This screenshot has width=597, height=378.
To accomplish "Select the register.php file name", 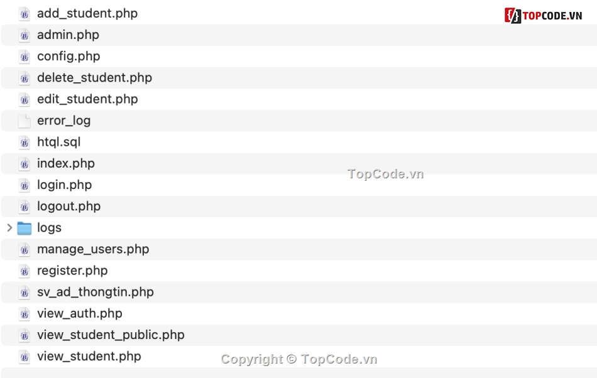I will tap(72, 271).
